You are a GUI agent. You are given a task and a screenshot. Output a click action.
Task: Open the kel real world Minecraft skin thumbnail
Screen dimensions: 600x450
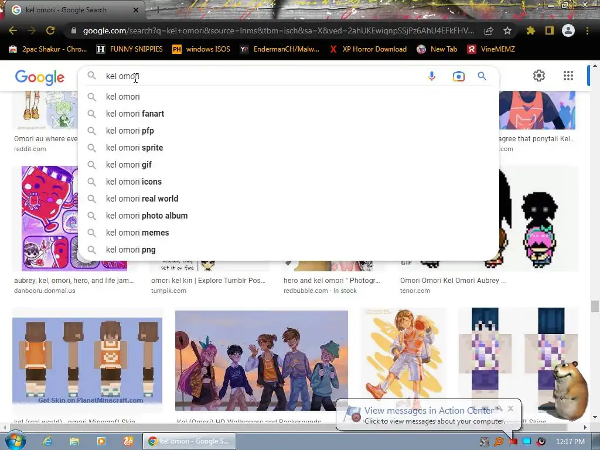click(x=87, y=360)
